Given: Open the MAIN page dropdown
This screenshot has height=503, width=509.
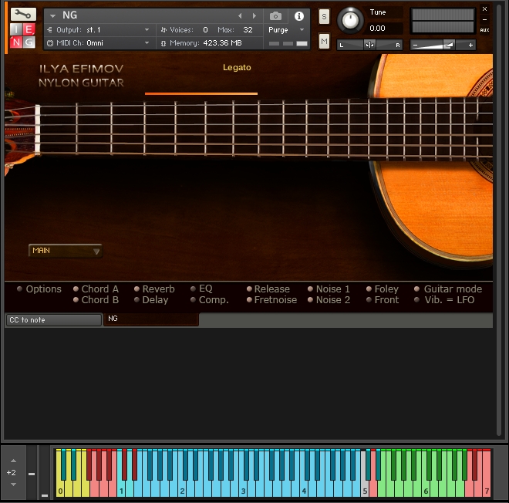Looking at the screenshot, I should coord(66,251).
